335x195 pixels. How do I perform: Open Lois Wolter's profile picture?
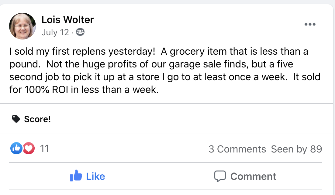point(23,26)
